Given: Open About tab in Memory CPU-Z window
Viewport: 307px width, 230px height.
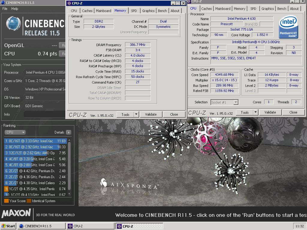Looking at the screenshot, I should 175,11.
